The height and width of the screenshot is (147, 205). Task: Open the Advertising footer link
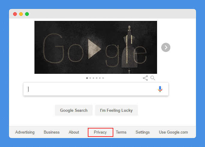[25, 132]
